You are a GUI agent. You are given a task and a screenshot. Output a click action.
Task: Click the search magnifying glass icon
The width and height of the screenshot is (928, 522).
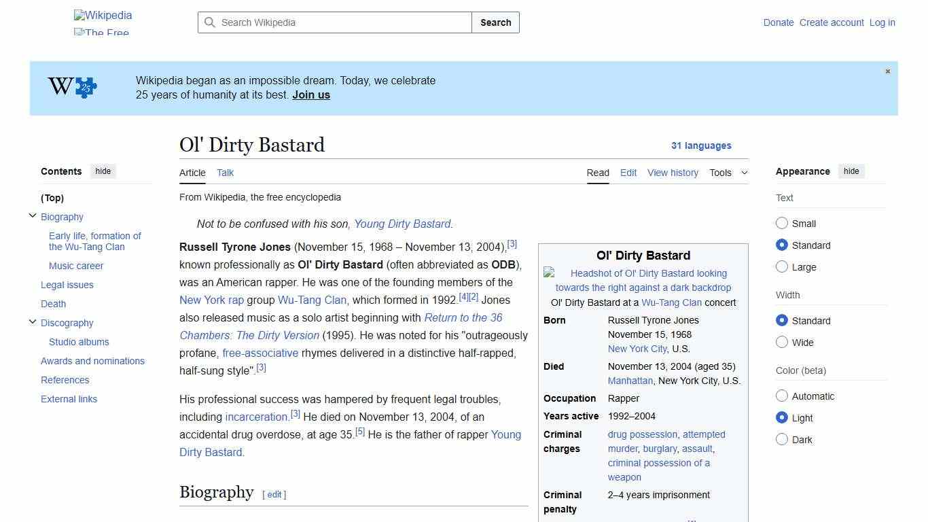(x=211, y=22)
